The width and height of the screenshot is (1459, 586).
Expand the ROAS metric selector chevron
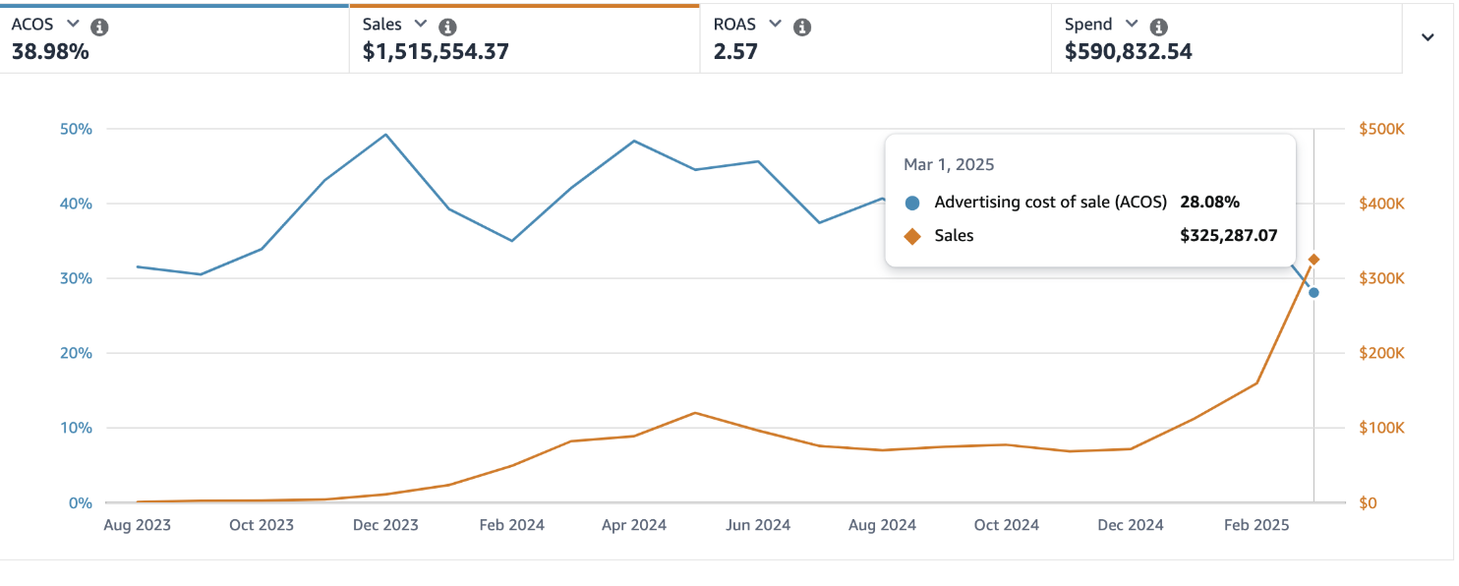(775, 25)
